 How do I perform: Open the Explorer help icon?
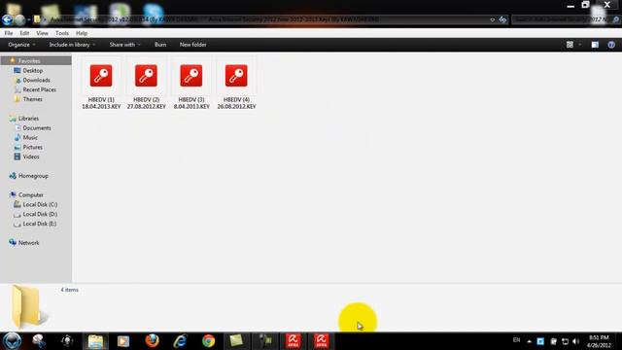[611, 45]
